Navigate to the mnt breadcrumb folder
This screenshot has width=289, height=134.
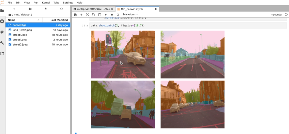(16, 15)
